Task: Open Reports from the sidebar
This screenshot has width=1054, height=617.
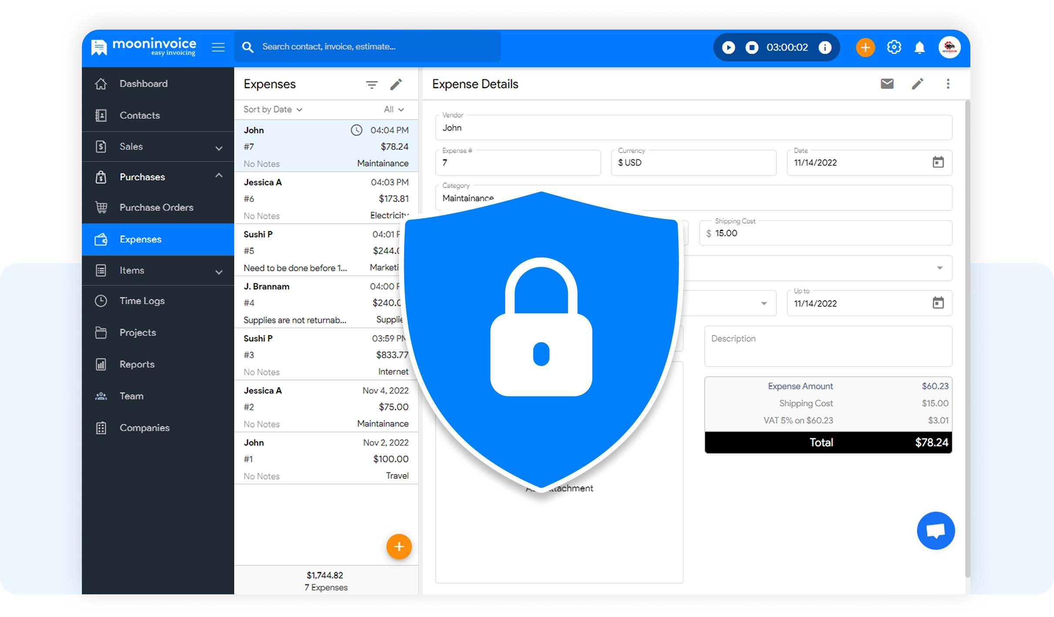Action: 137,364
